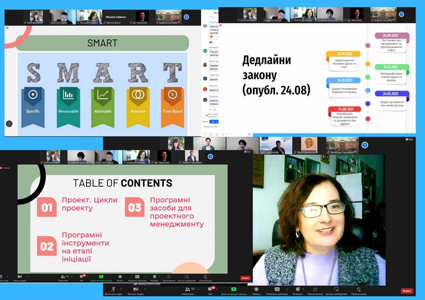Click Attainable line graph icon on SMART slide

[103, 95]
